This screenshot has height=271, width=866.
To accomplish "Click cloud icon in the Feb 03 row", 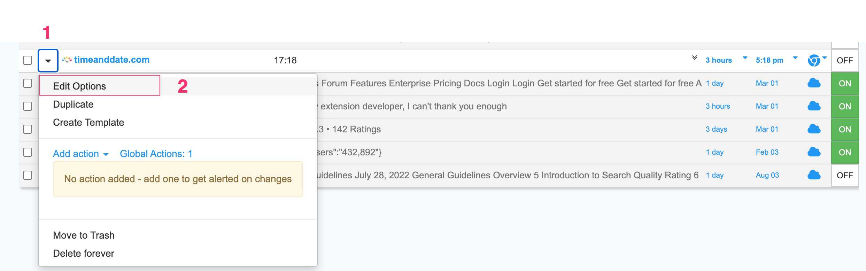I will [814, 152].
